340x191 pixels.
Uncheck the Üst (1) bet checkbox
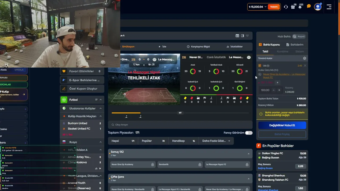tap(260, 66)
